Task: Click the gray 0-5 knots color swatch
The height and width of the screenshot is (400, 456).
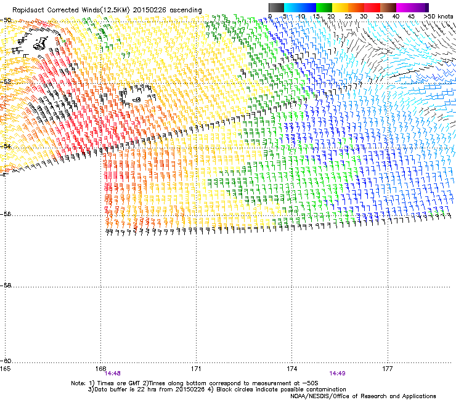Action: pos(276,7)
